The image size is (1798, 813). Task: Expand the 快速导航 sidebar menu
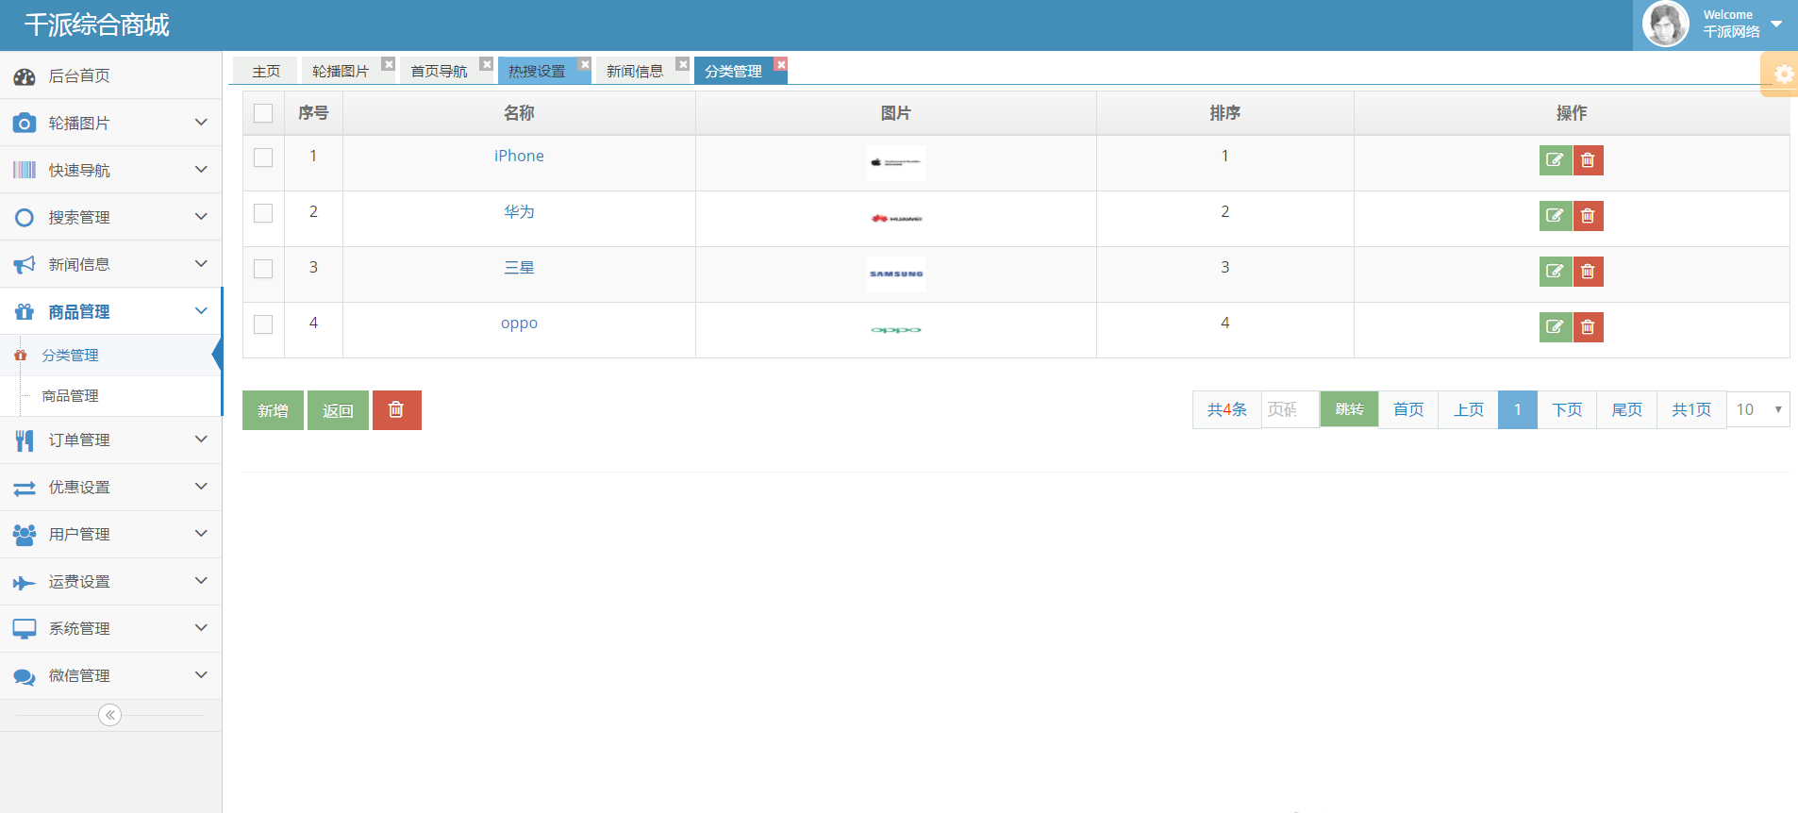(x=111, y=170)
